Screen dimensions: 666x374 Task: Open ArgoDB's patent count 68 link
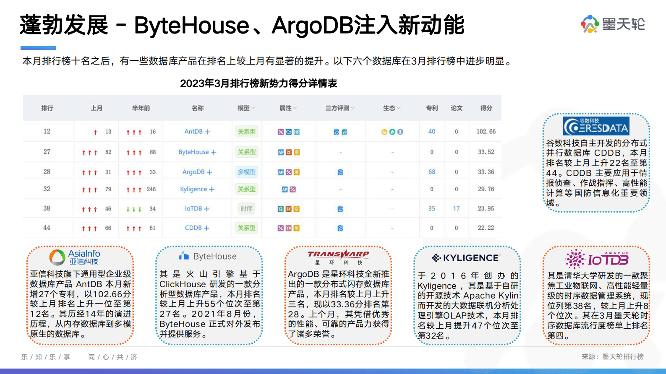431,172
